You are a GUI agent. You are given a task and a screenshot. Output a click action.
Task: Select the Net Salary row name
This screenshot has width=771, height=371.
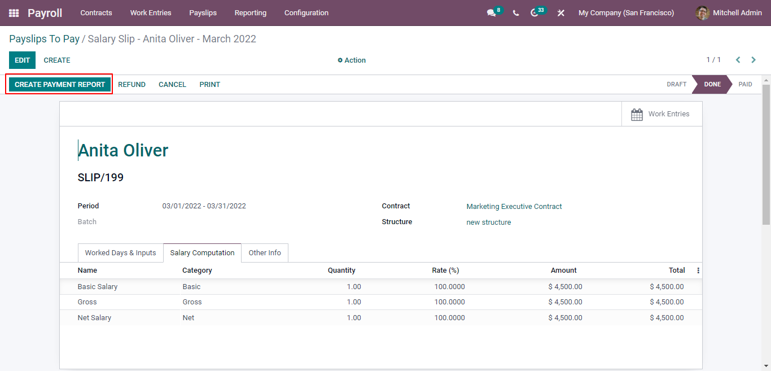94,318
